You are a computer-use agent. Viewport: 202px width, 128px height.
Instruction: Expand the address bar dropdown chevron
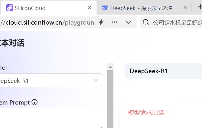click(128, 23)
